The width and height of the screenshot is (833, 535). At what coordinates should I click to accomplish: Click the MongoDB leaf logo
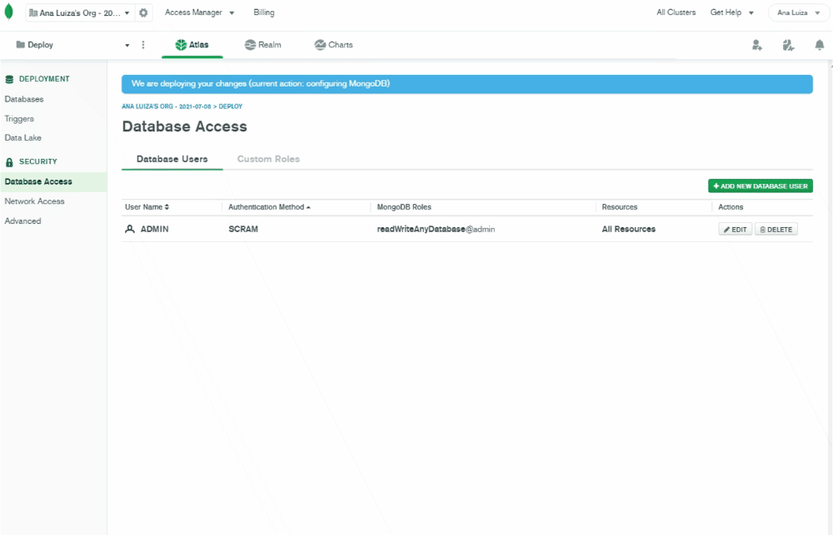click(8, 12)
